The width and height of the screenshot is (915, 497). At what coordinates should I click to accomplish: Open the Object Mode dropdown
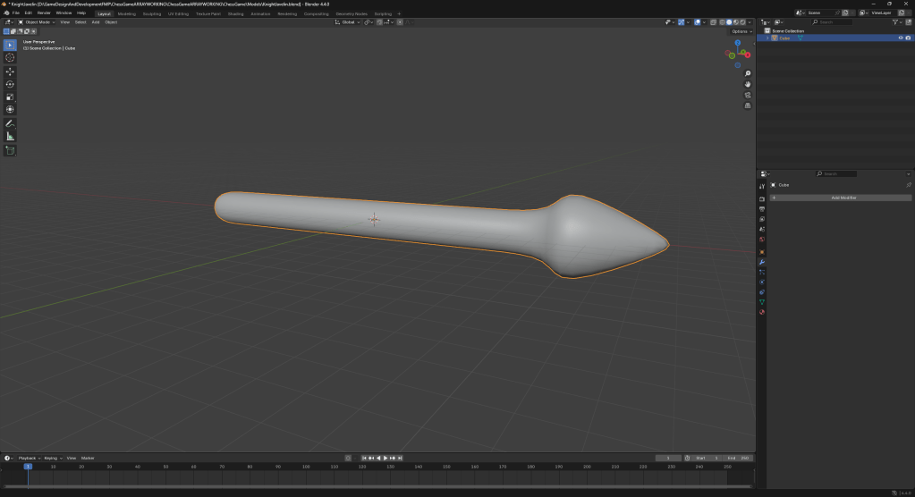38,21
